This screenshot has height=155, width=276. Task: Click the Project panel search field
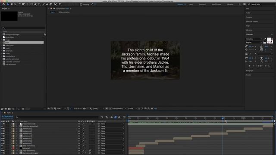coord(23,28)
